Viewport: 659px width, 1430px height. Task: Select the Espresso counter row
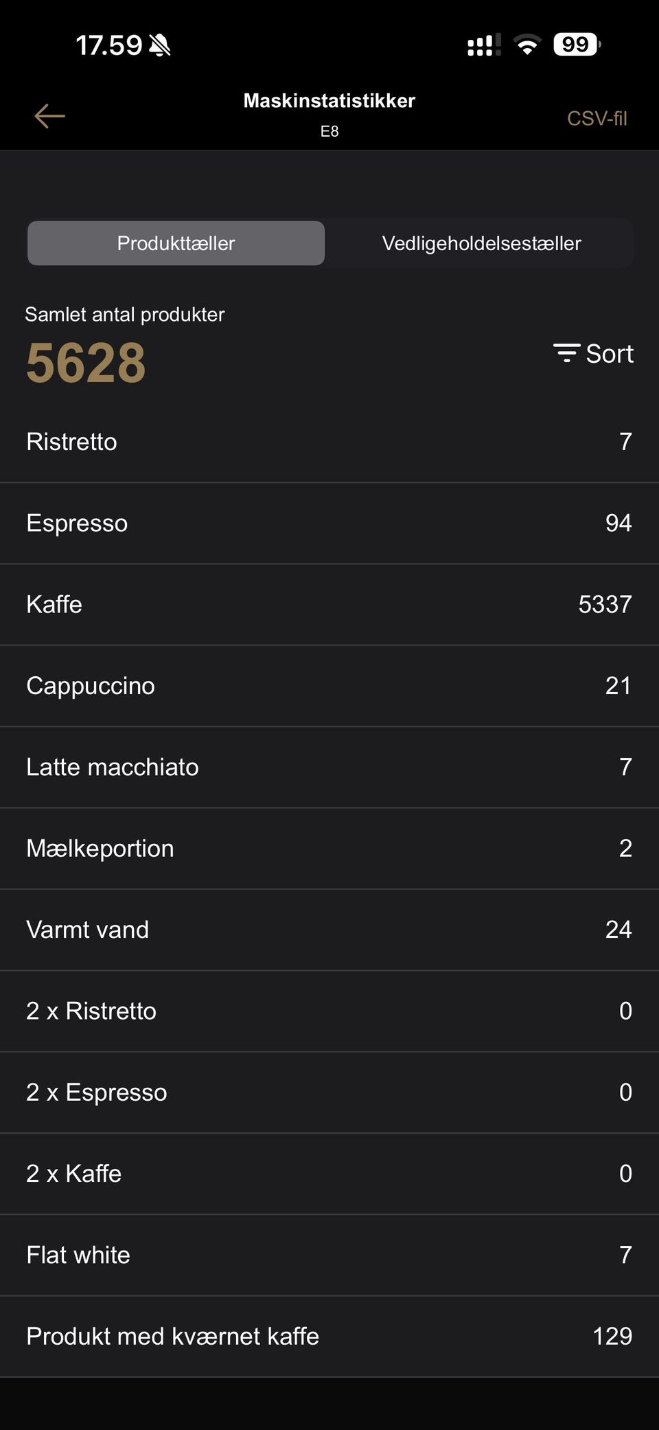pos(329,523)
